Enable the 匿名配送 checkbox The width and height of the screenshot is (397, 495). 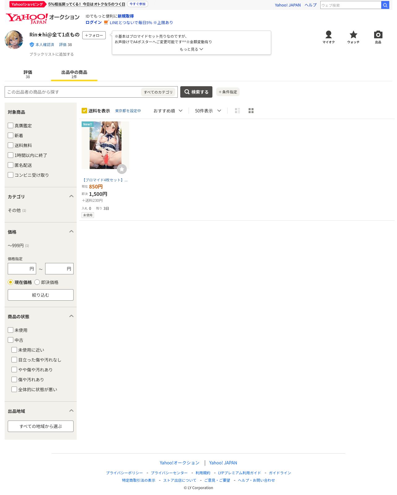pos(11,165)
